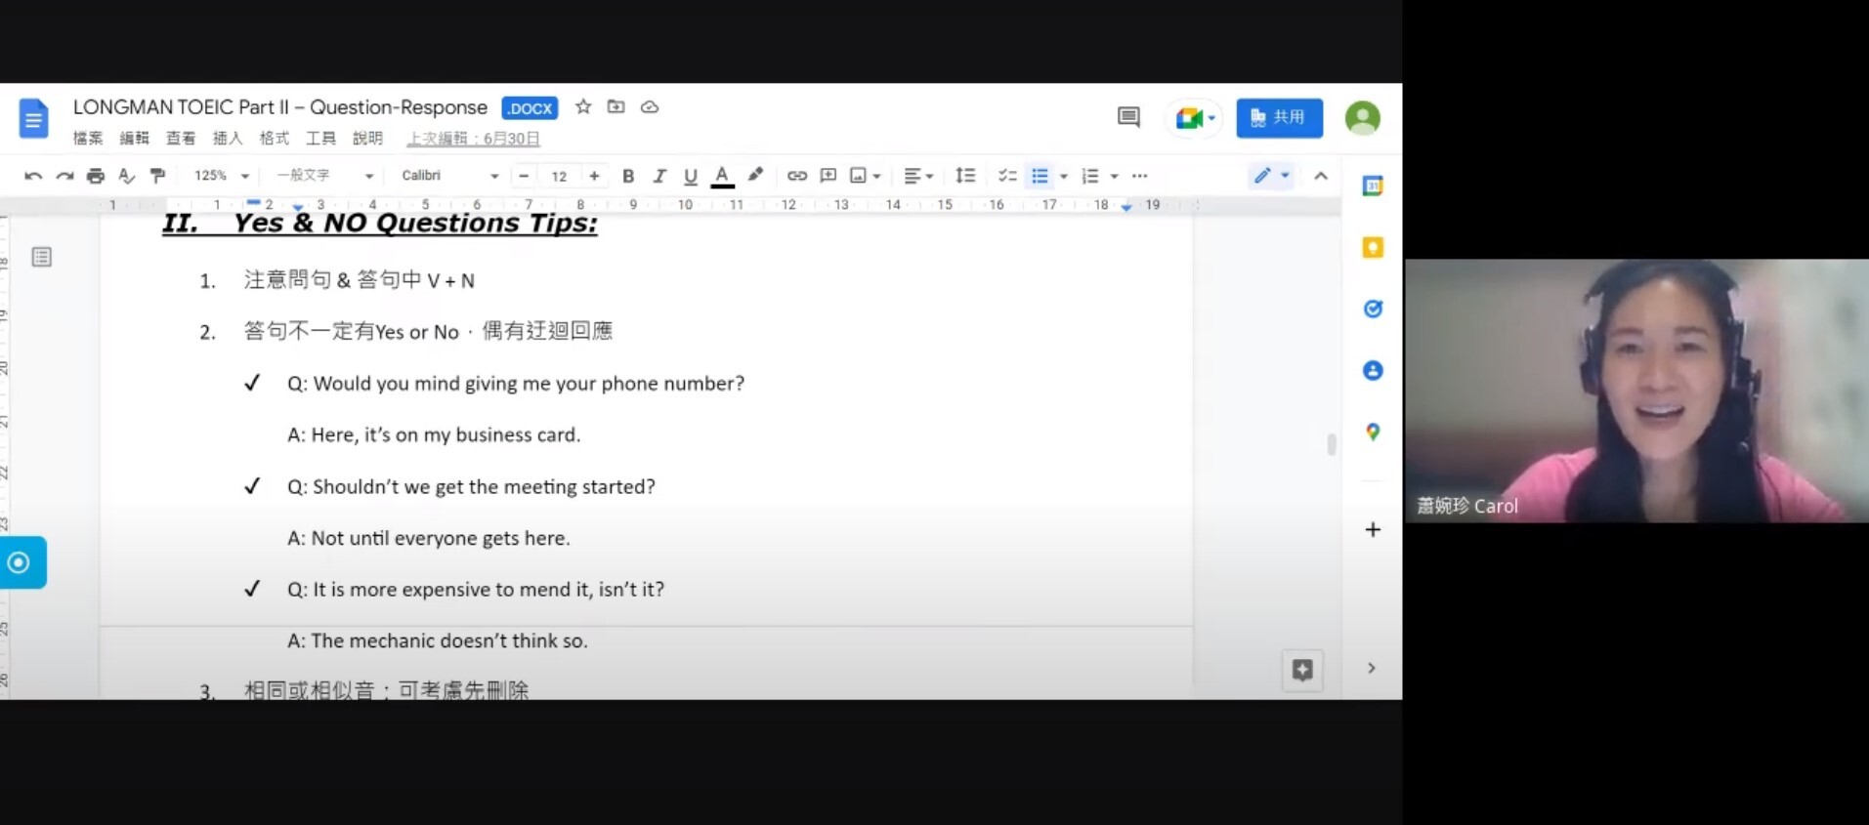Viewport: 1869px width, 825px height.
Task: Open Google Calendar in side panel
Action: coord(1373,186)
